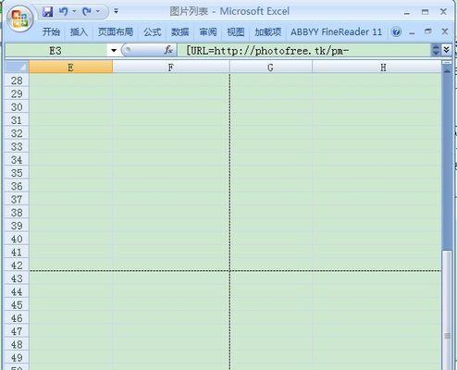This screenshot has height=370, width=457.
Task: Undo the last action
Action: click(63, 12)
